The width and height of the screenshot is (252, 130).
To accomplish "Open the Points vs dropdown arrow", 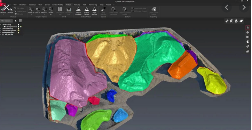I will [x=31, y=15].
